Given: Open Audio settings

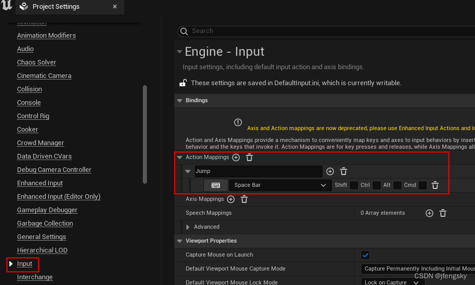Looking at the screenshot, I should coord(25,49).
